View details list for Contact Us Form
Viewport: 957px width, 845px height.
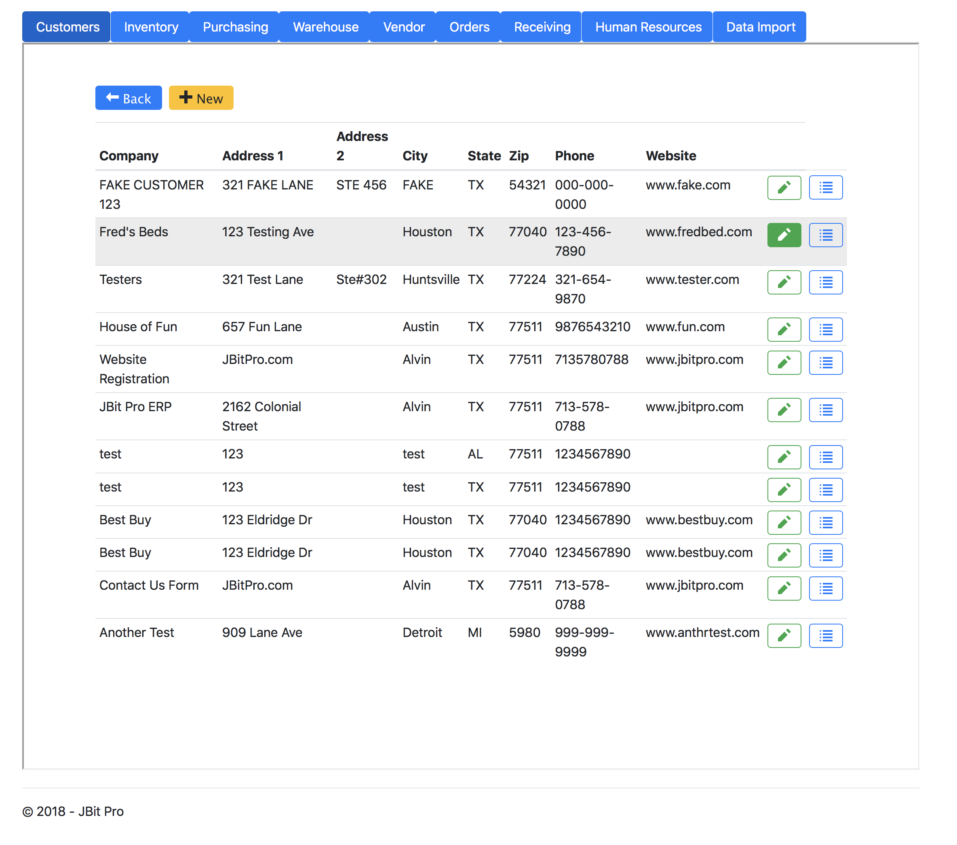tap(826, 589)
